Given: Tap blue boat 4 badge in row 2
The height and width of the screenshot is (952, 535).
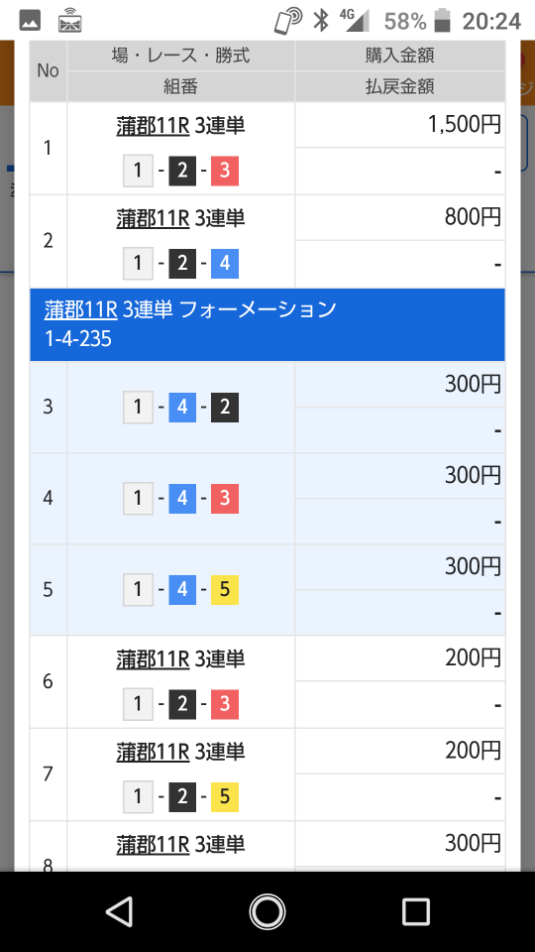Looking at the screenshot, I should pyautogui.click(x=225, y=264).
